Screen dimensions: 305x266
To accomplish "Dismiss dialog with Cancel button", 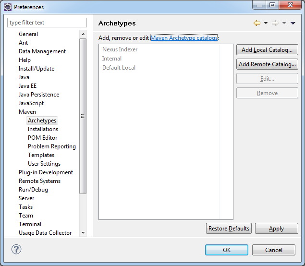I will click(274, 250).
